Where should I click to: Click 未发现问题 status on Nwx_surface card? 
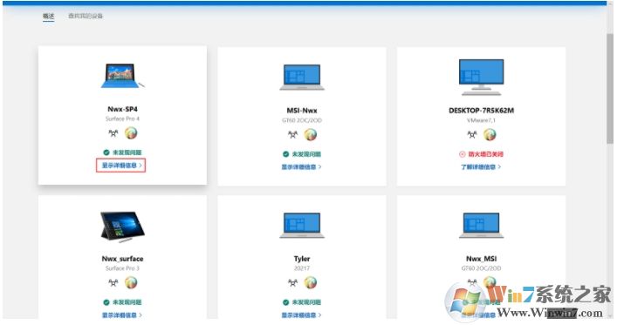[x=127, y=302]
